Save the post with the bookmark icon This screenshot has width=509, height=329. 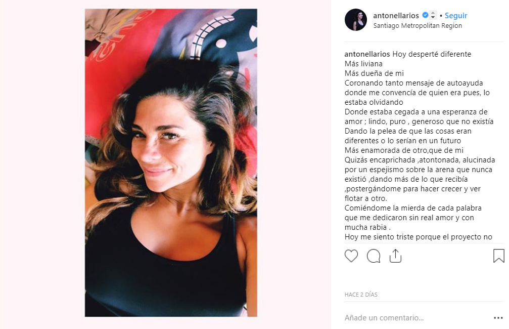click(x=498, y=256)
